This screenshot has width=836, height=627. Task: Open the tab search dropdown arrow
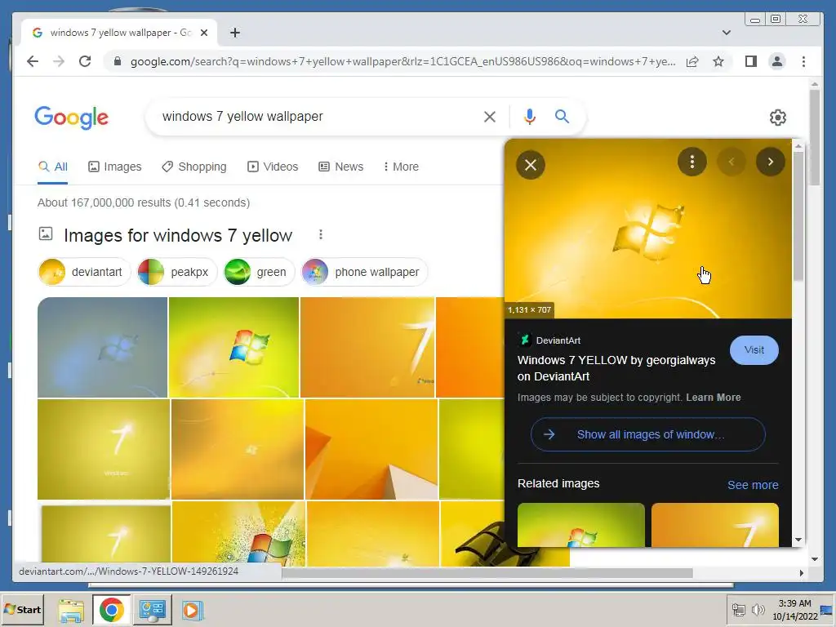(726, 33)
